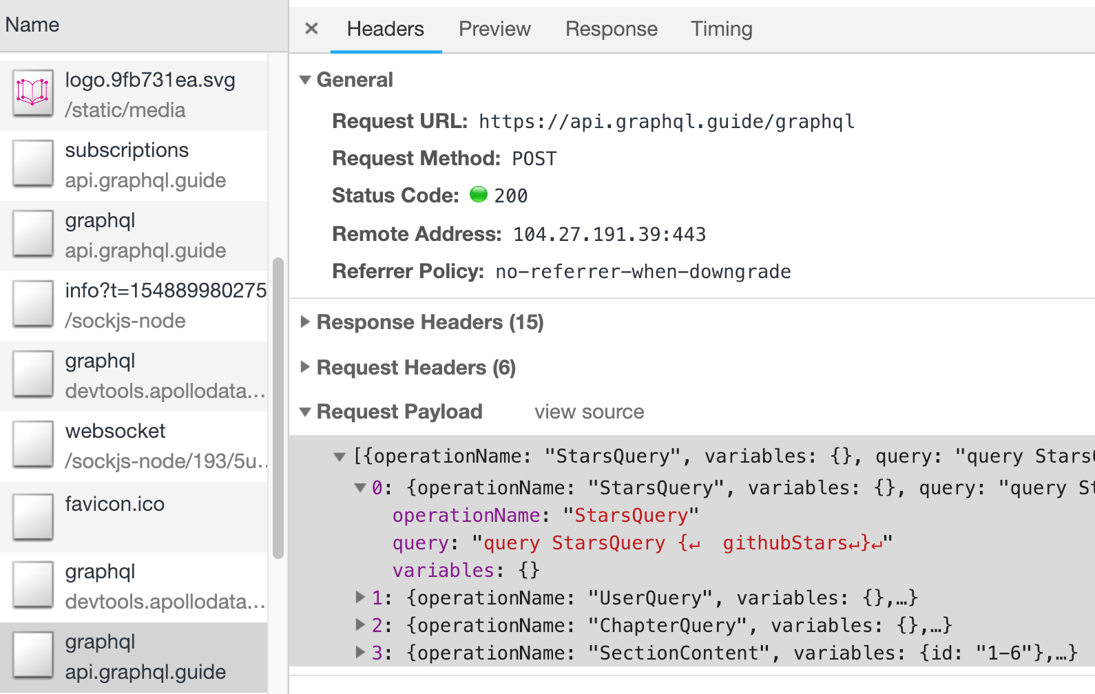1095x694 pixels.
Task: Click the file icon beside info?t=154889980275
Action: pos(33,304)
